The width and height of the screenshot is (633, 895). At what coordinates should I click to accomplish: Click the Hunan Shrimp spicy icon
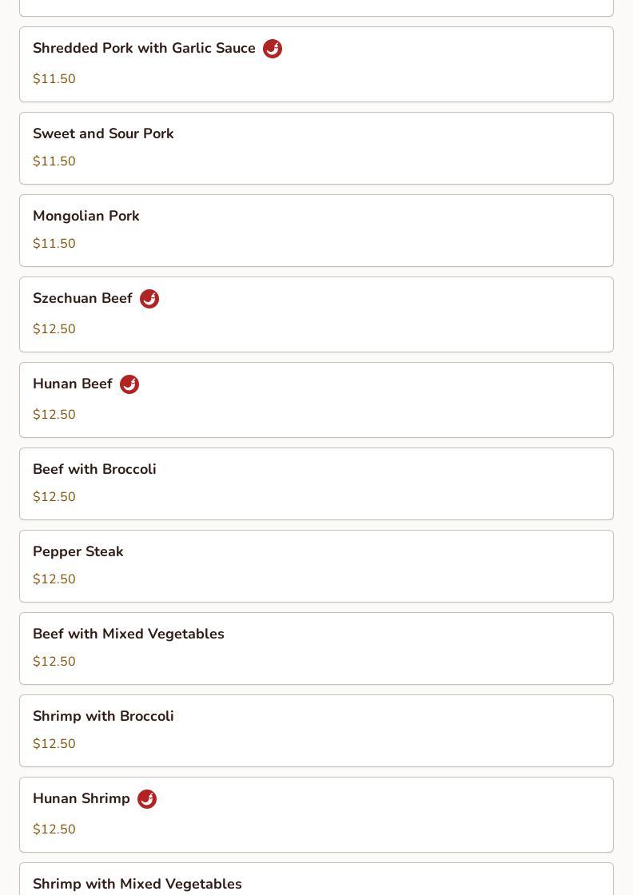tap(147, 799)
